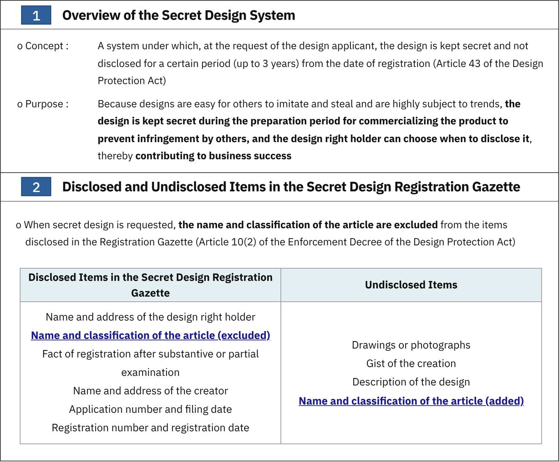Image resolution: width=559 pixels, height=462 pixels.
Task: Click 'Name and classification of the article (added)' link
Action: coord(411,401)
